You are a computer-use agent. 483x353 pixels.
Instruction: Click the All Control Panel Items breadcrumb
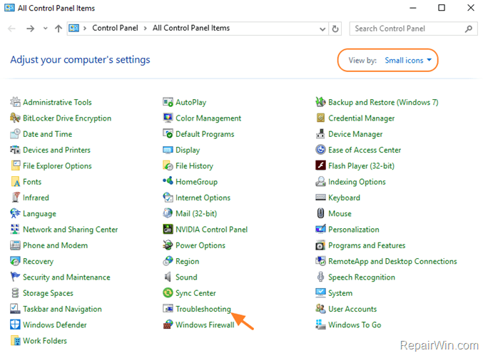pos(191,28)
